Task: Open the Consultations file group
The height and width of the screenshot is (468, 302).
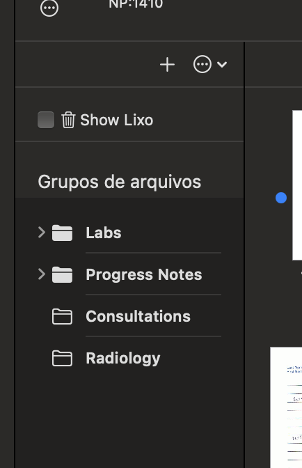Action: [x=129, y=316]
